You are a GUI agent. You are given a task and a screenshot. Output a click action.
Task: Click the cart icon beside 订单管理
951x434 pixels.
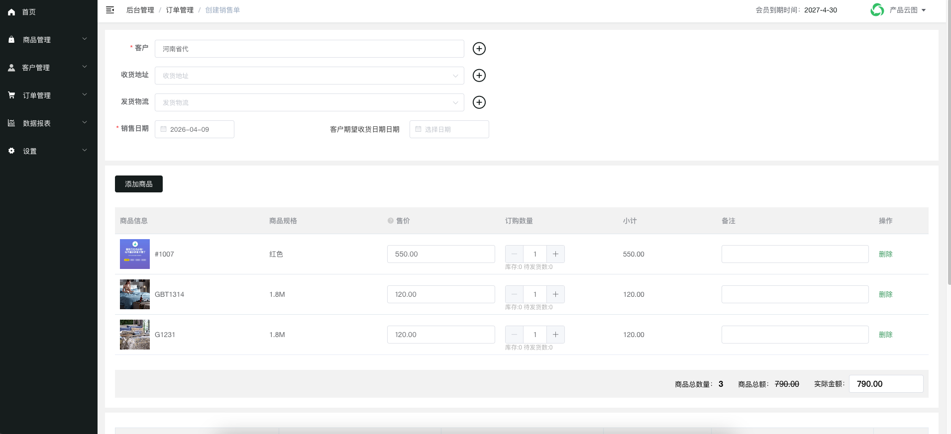[x=11, y=95]
